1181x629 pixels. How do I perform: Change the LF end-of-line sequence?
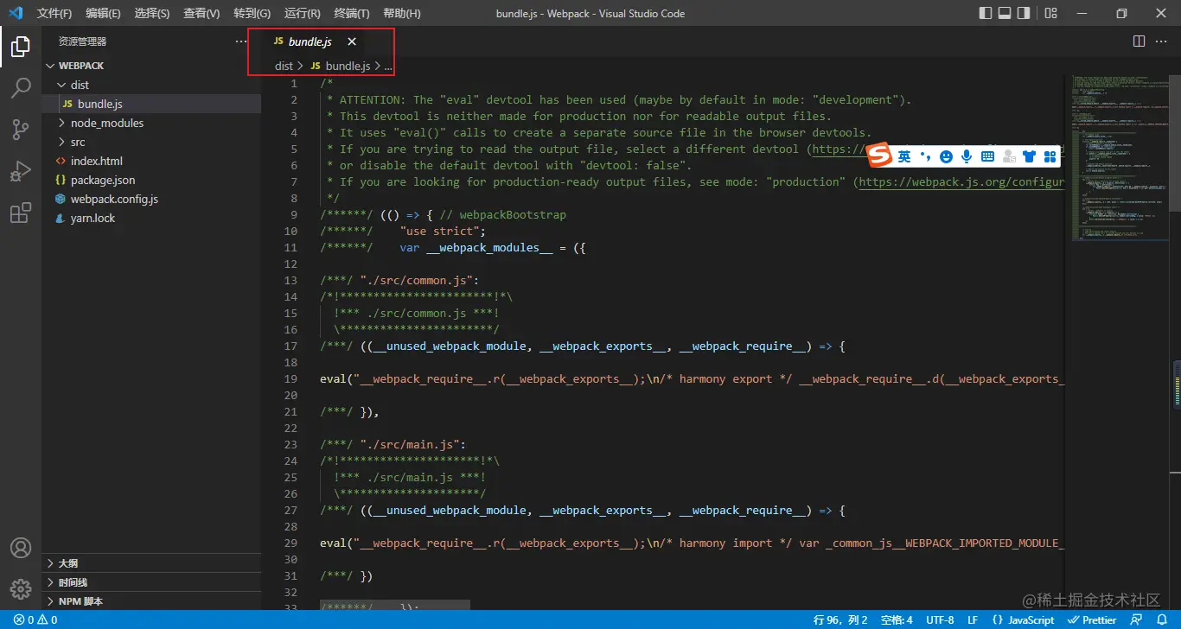973,619
